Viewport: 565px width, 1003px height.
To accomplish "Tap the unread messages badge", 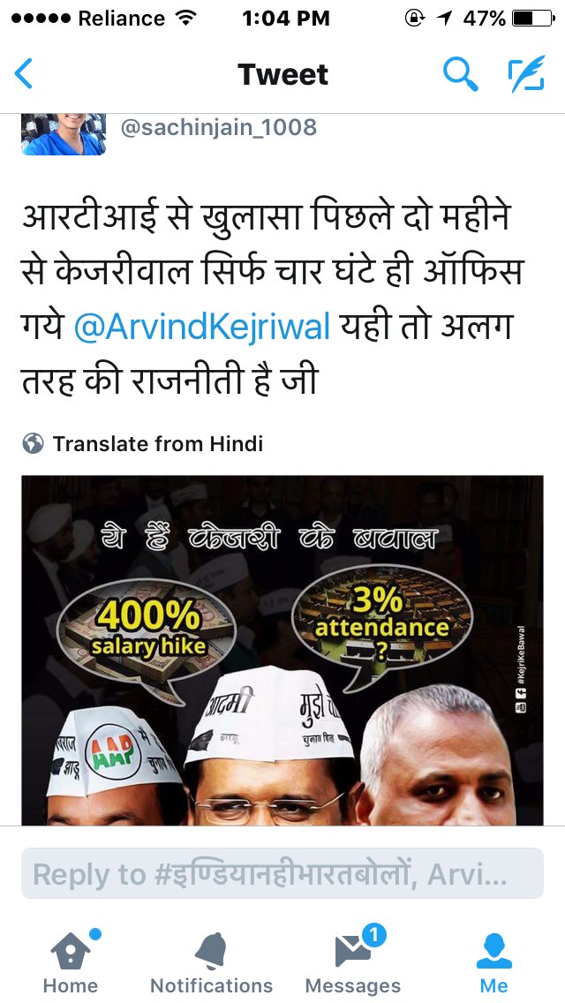I will click(x=373, y=937).
